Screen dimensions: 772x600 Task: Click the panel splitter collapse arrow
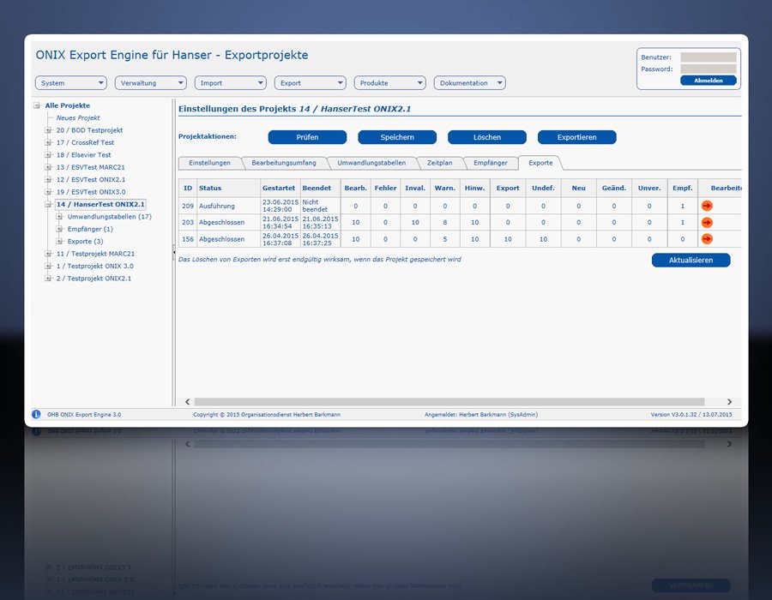point(174,252)
